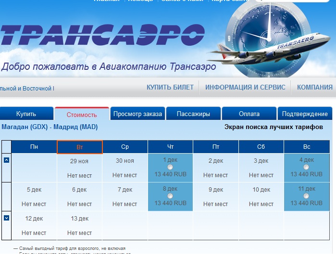Pick the 11 дек fare radio button
Viewport: 336px width, 260px height.
306,196
